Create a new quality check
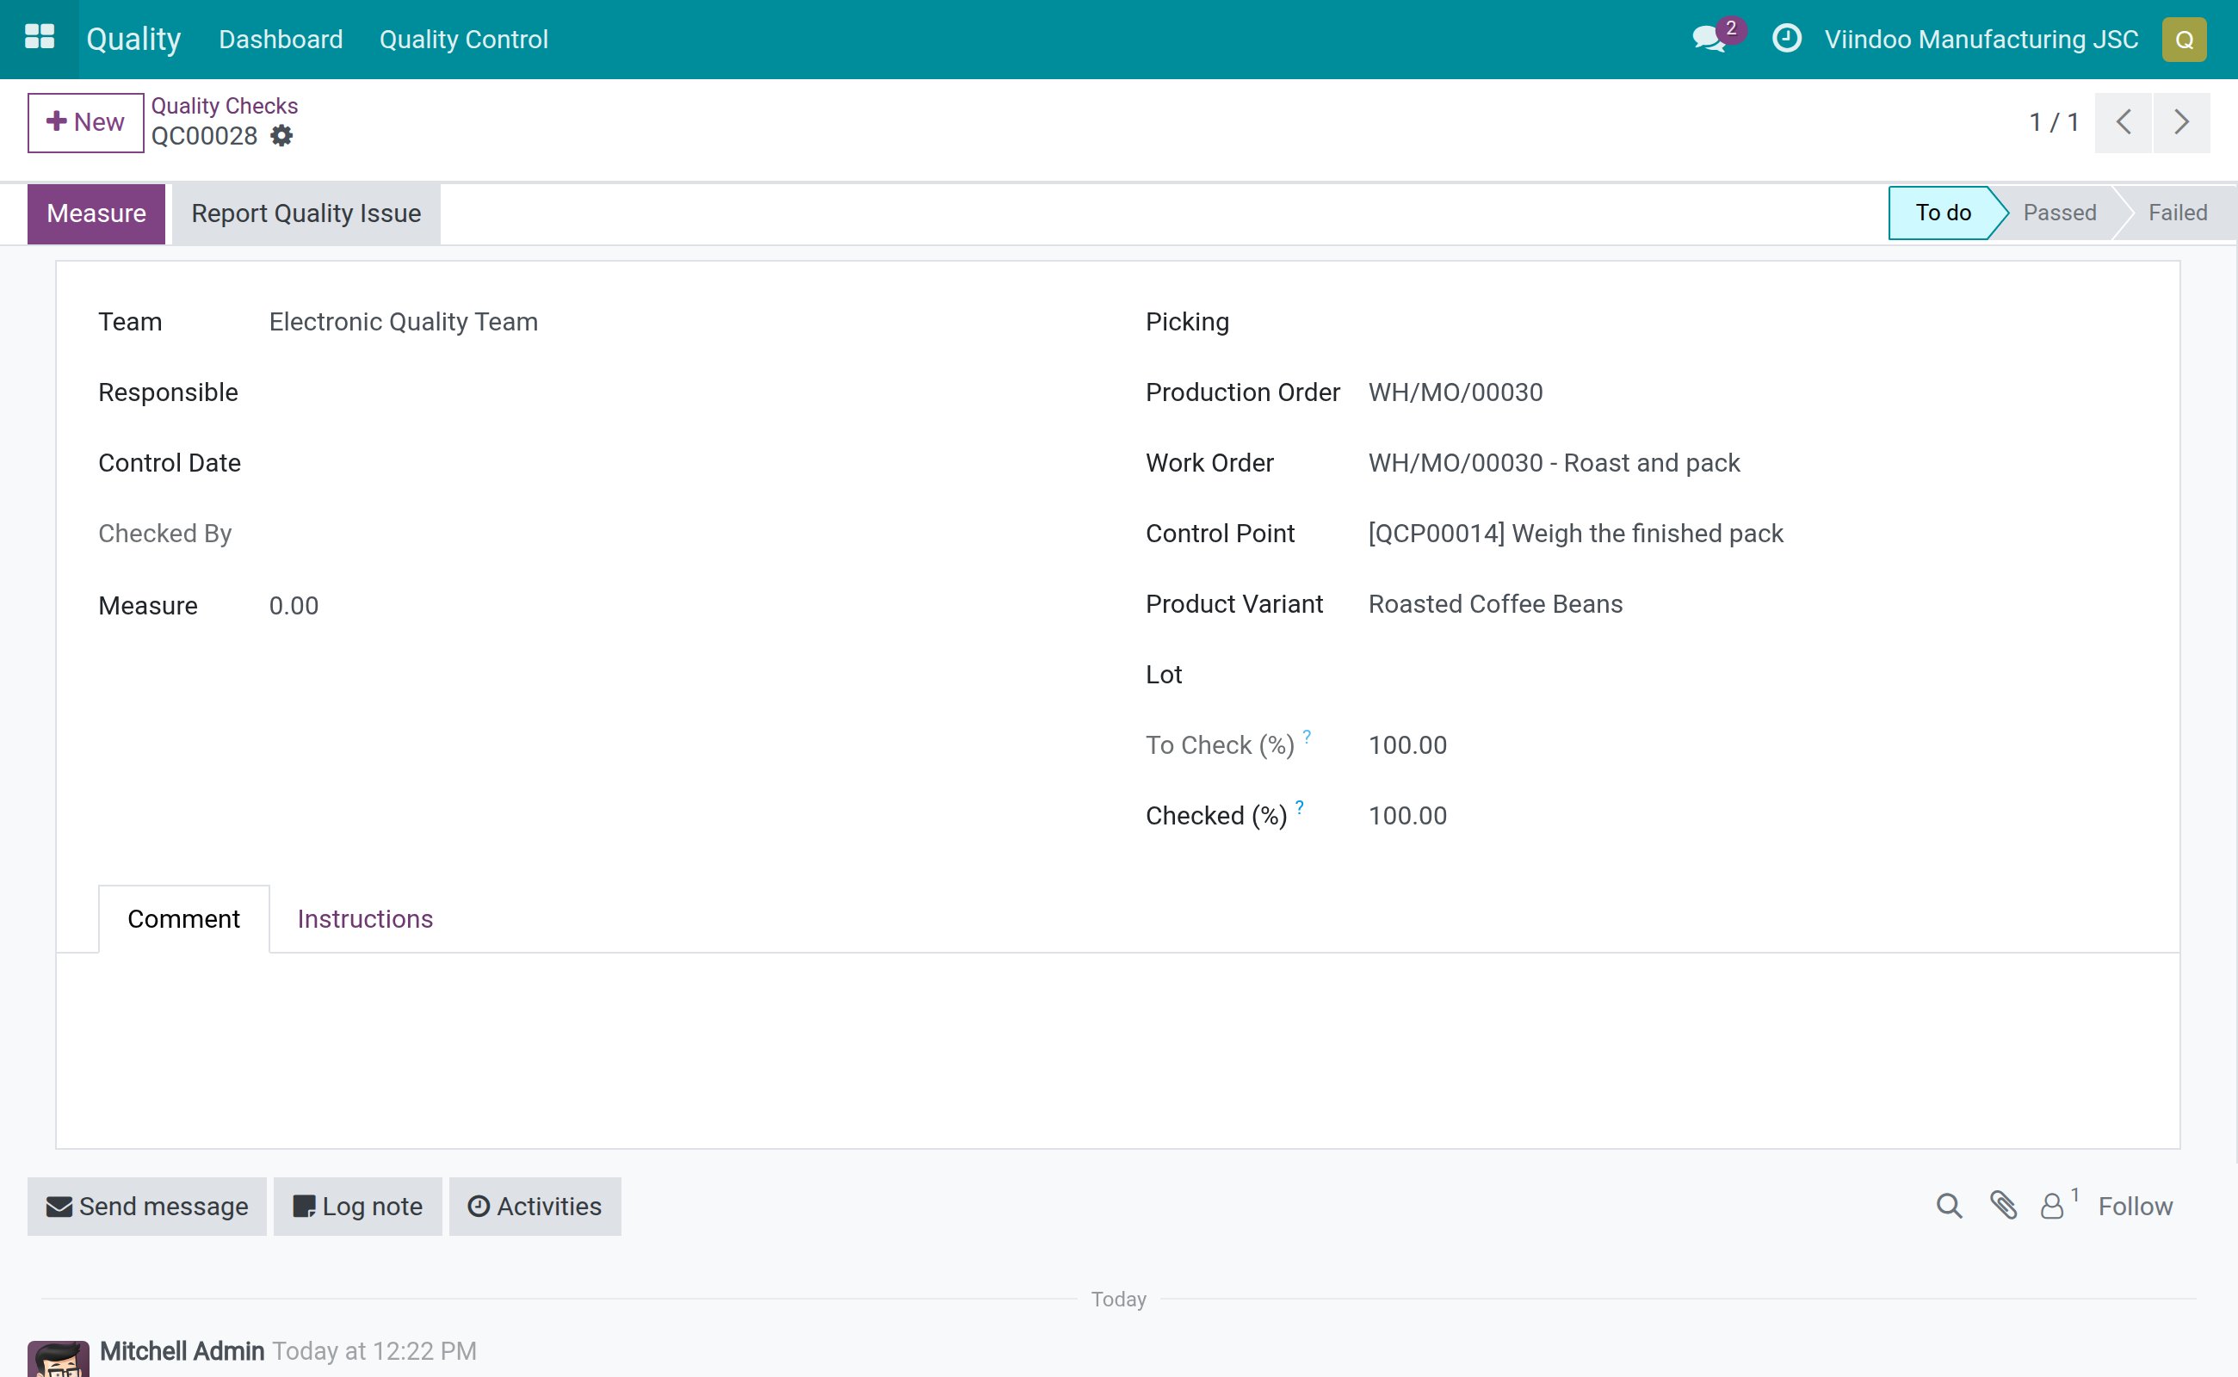The image size is (2238, 1377). point(85,122)
